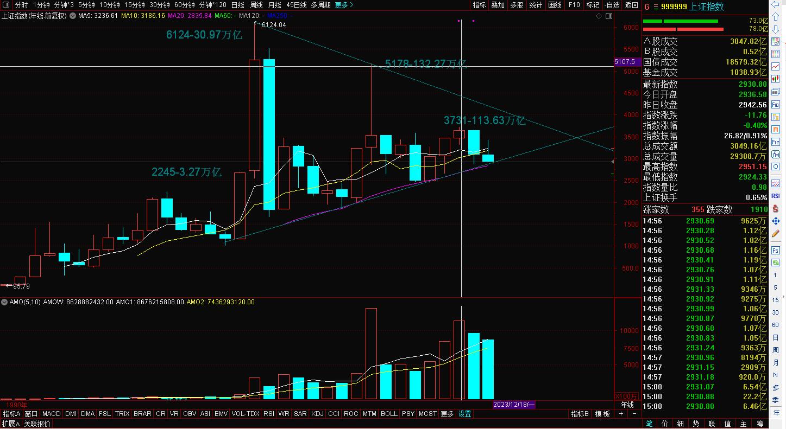
Task: Switch to 分时 intraday chart
Action: tap(21, 5)
